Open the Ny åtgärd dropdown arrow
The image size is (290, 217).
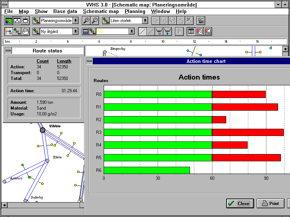tap(75, 31)
